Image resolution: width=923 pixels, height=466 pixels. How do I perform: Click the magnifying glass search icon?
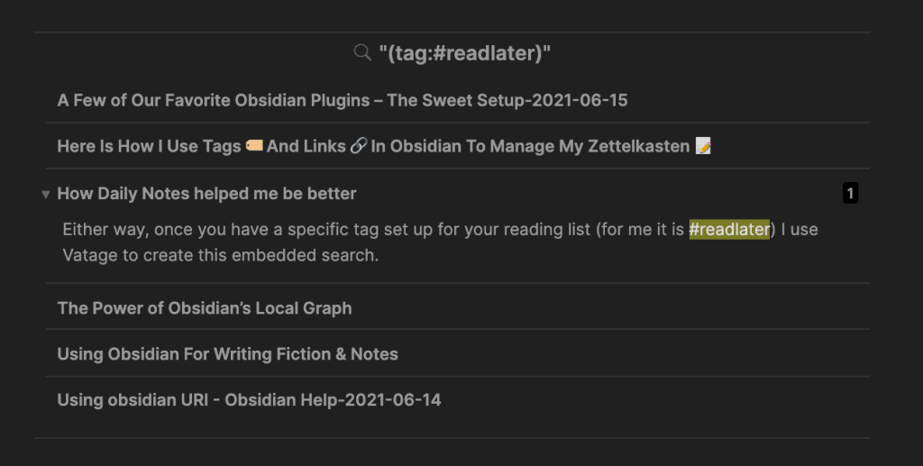(362, 53)
